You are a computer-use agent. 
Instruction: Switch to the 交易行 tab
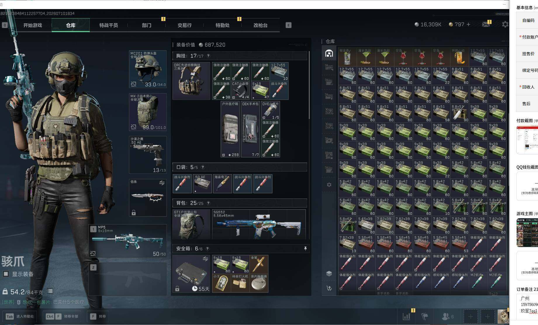click(x=184, y=25)
